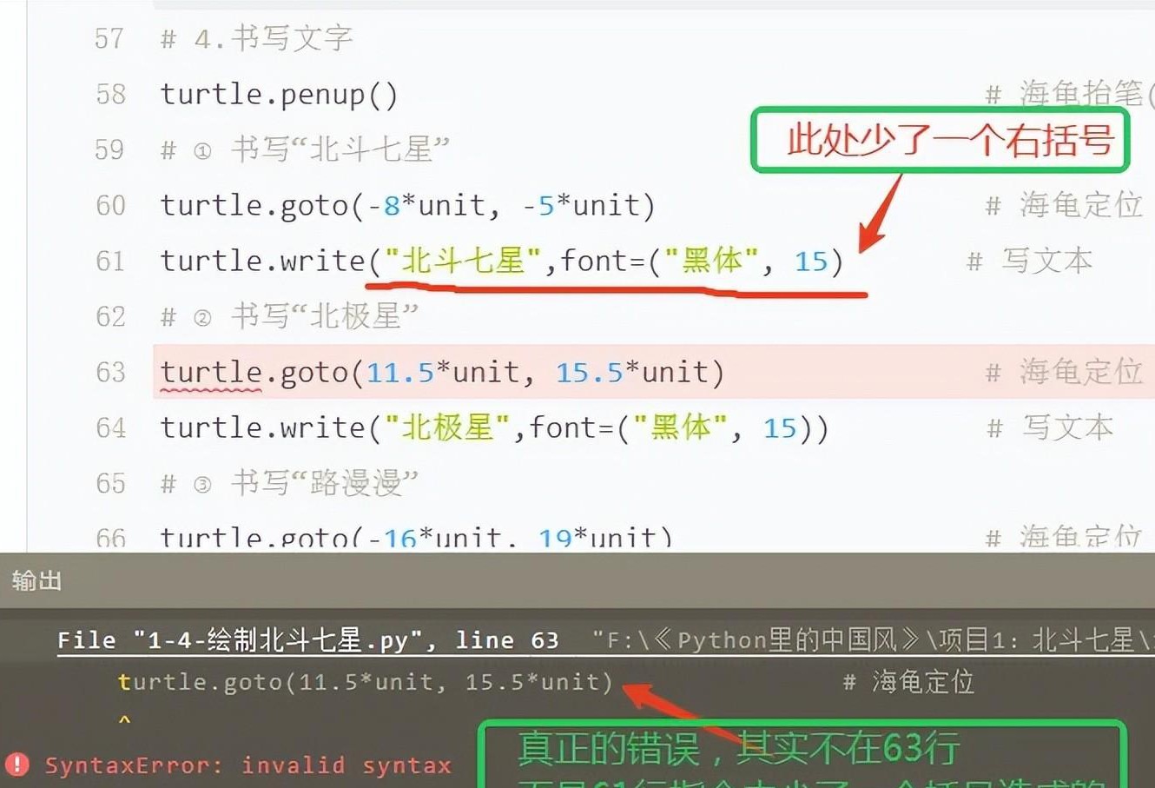Click the red error icon beside SyntaxError
The width and height of the screenshot is (1155, 788).
tap(17, 765)
